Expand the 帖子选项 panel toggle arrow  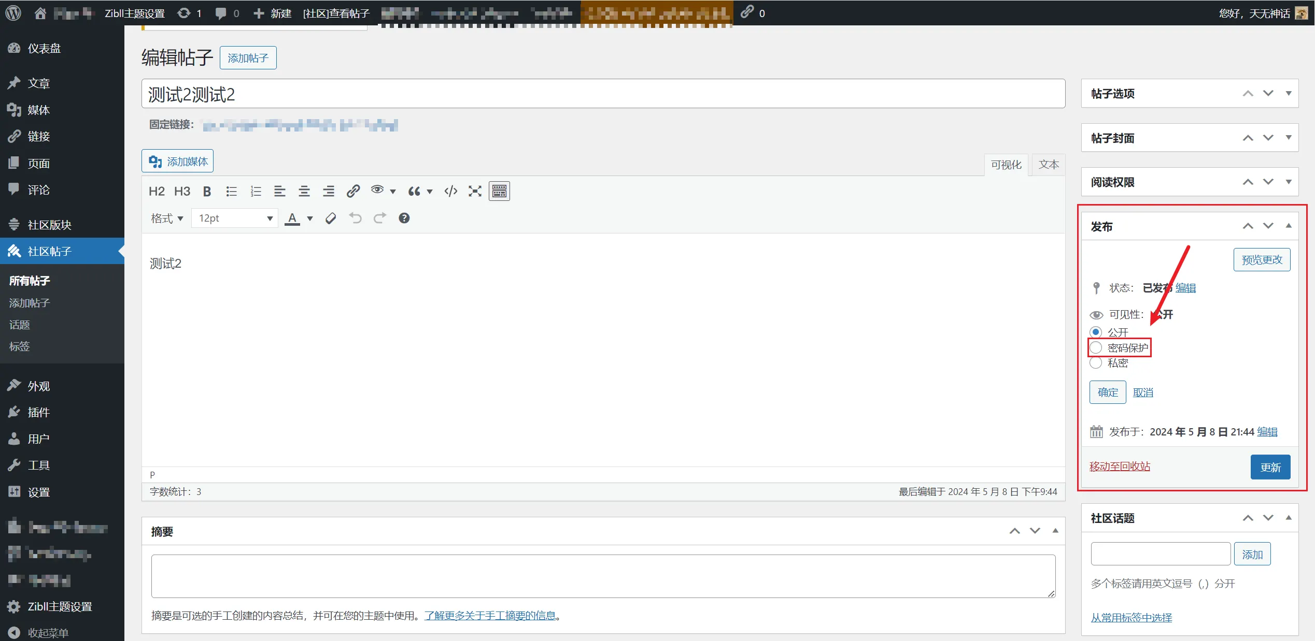pos(1289,94)
